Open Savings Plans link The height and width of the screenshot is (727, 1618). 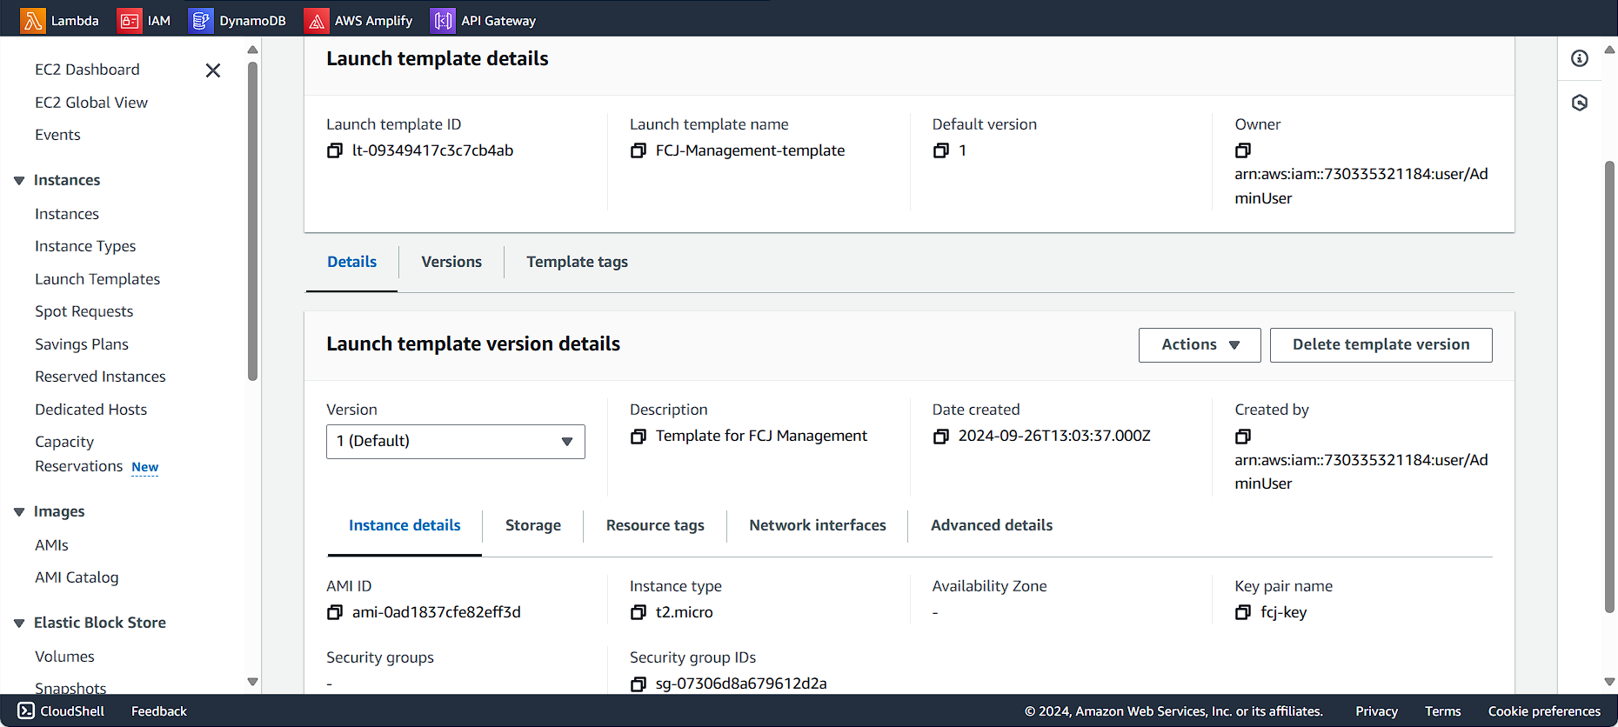[82, 344]
